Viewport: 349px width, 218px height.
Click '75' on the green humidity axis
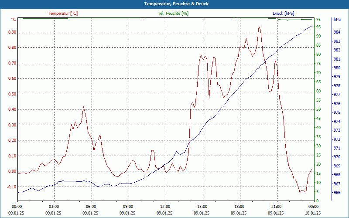pyautogui.click(x=318, y=64)
